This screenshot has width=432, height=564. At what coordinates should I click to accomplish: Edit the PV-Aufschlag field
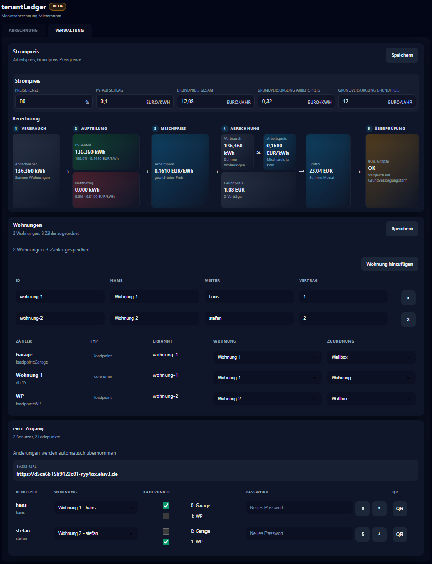135,102
